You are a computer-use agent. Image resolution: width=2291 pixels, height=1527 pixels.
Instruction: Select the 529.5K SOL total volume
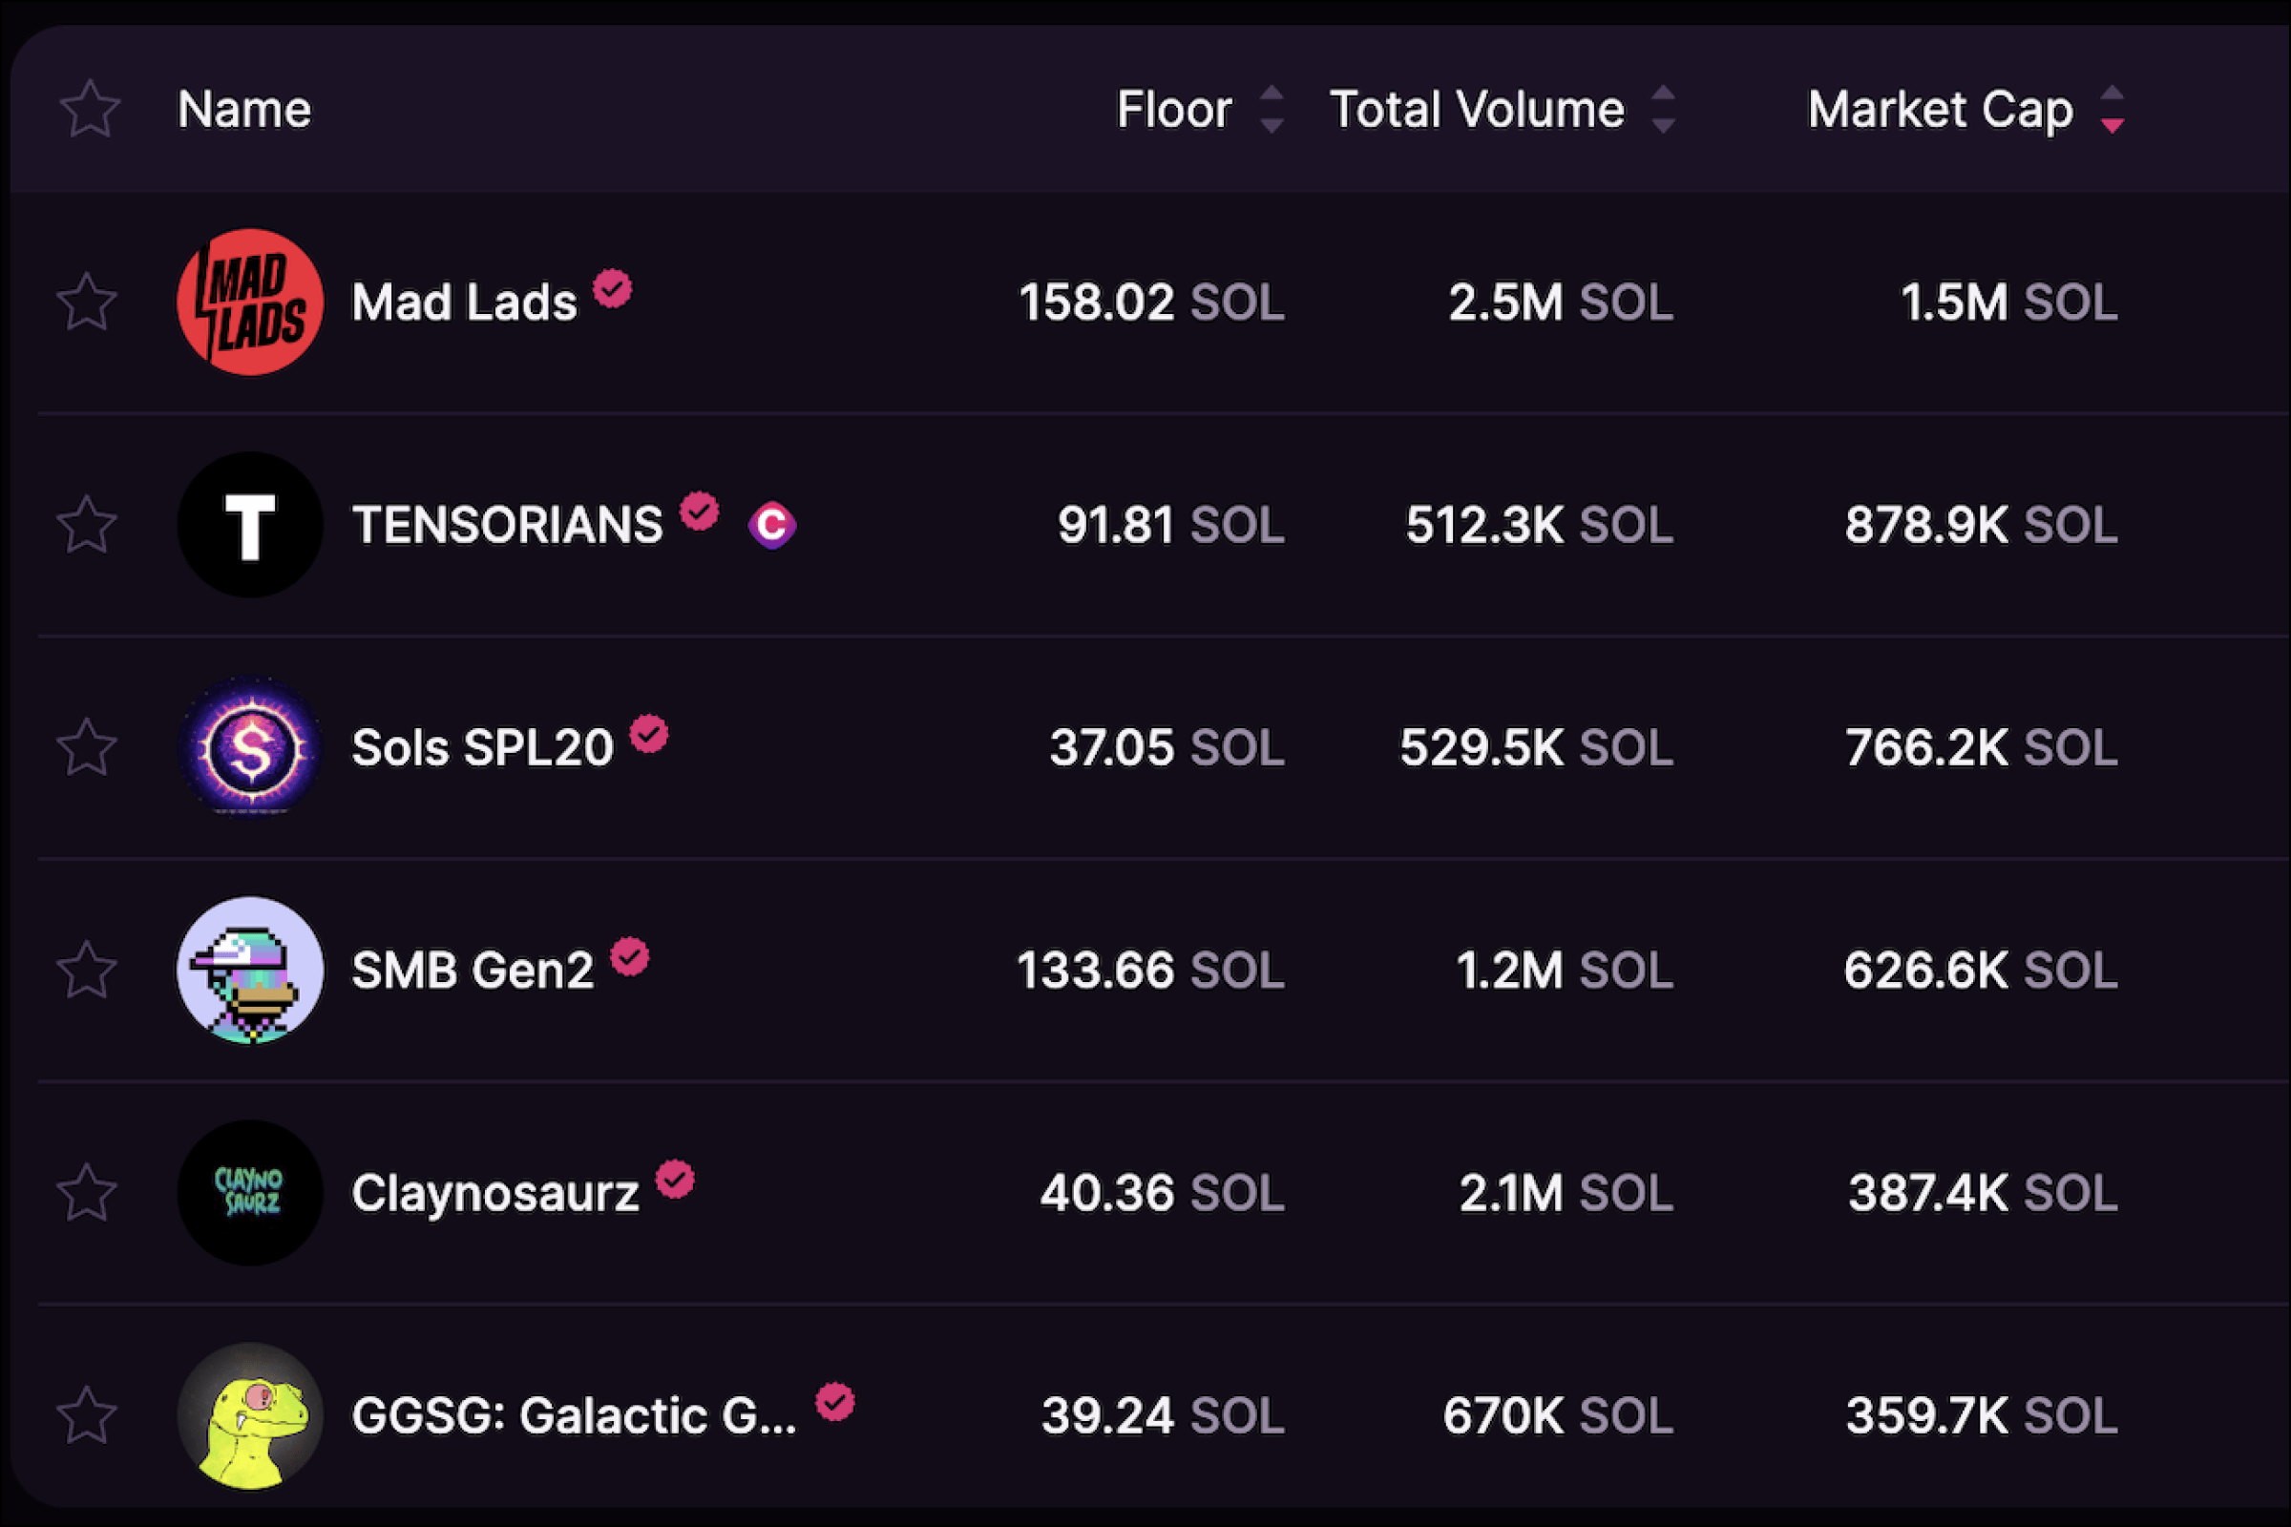[1537, 748]
